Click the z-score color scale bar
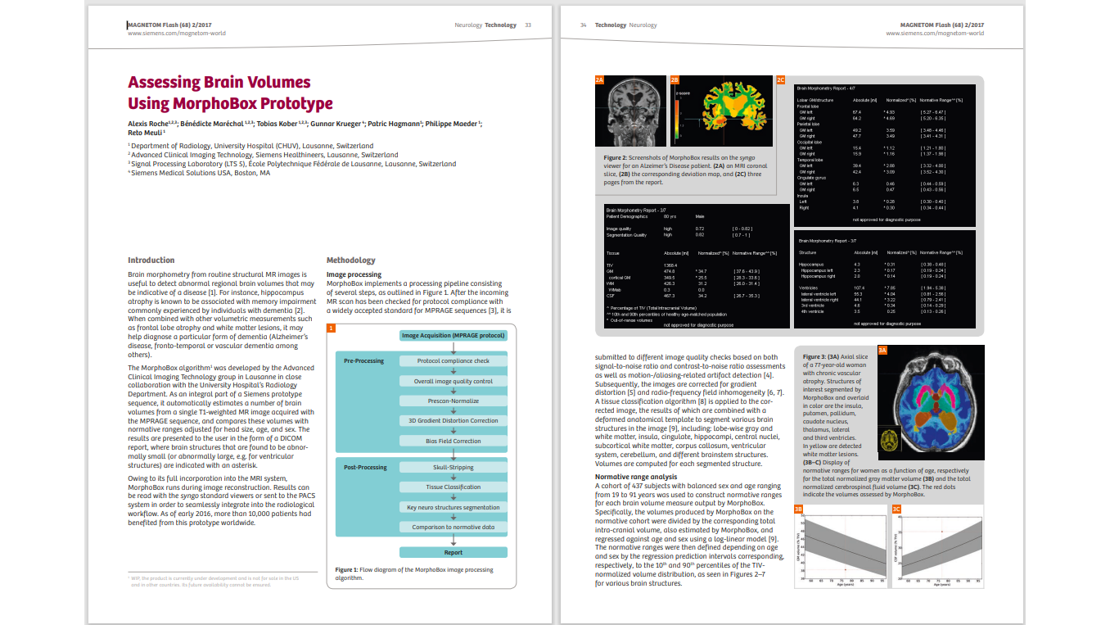The height and width of the screenshot is (625, 1110). (x=678, y=120)
